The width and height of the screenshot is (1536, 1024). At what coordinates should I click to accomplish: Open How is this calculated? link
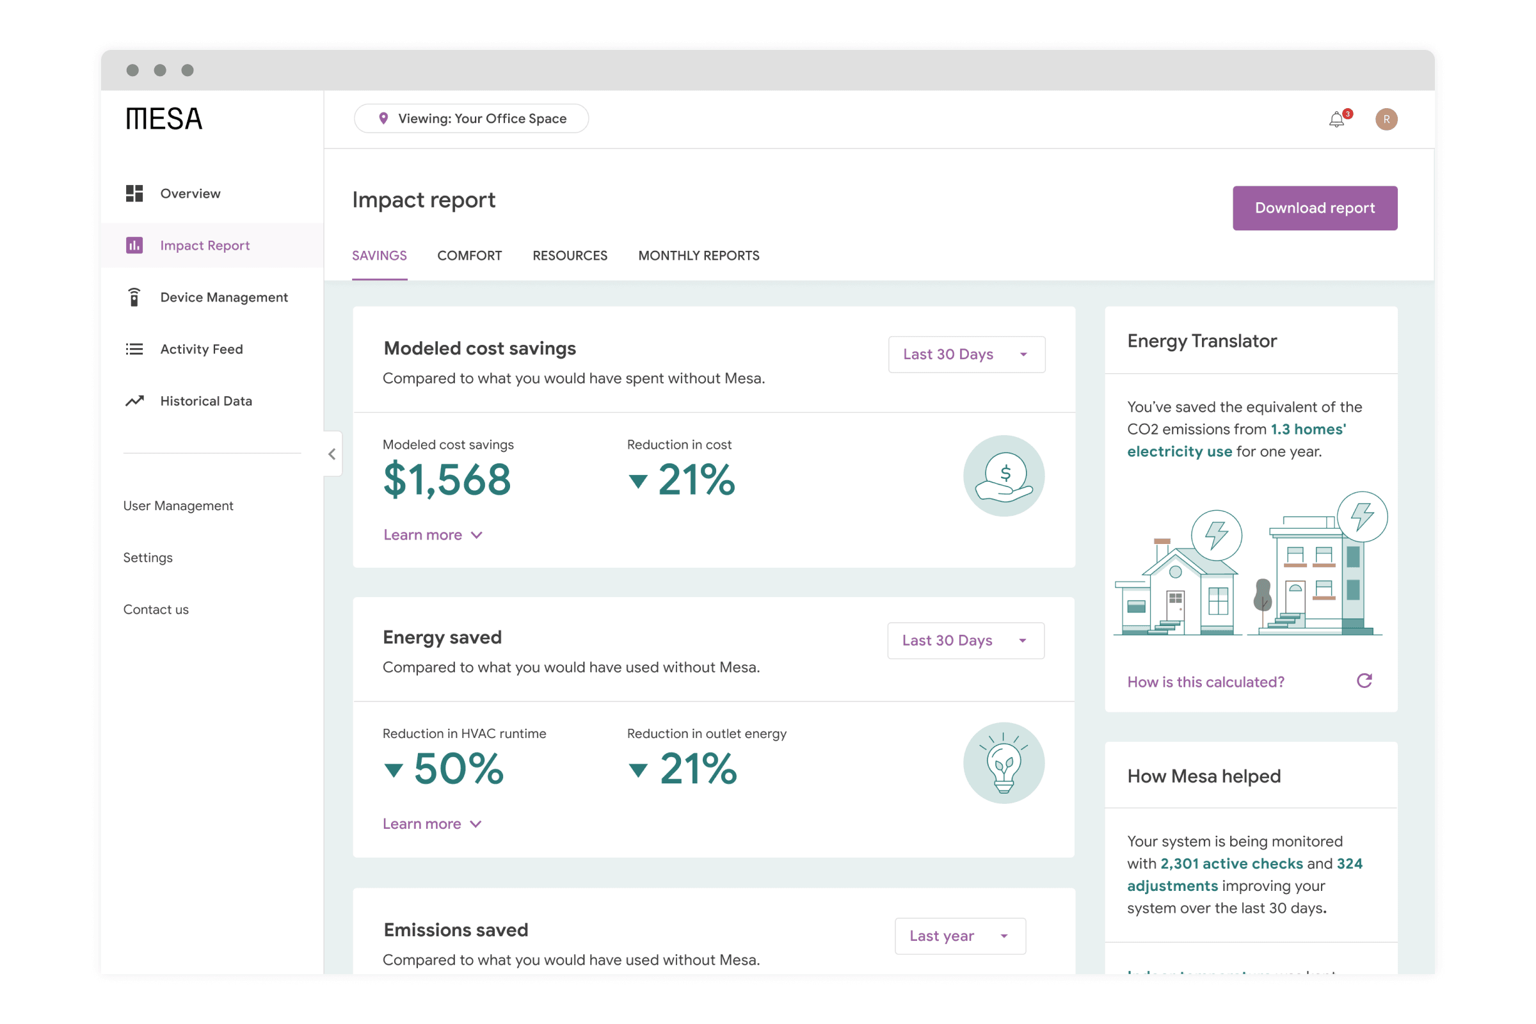pyautogui.click(x=1206, y=682)
